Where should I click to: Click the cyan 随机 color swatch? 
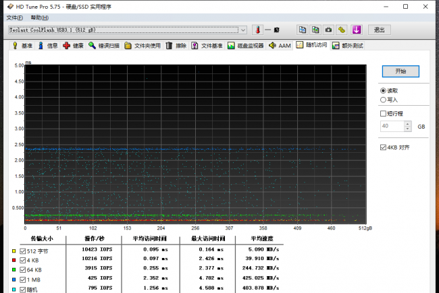[14, 290]
